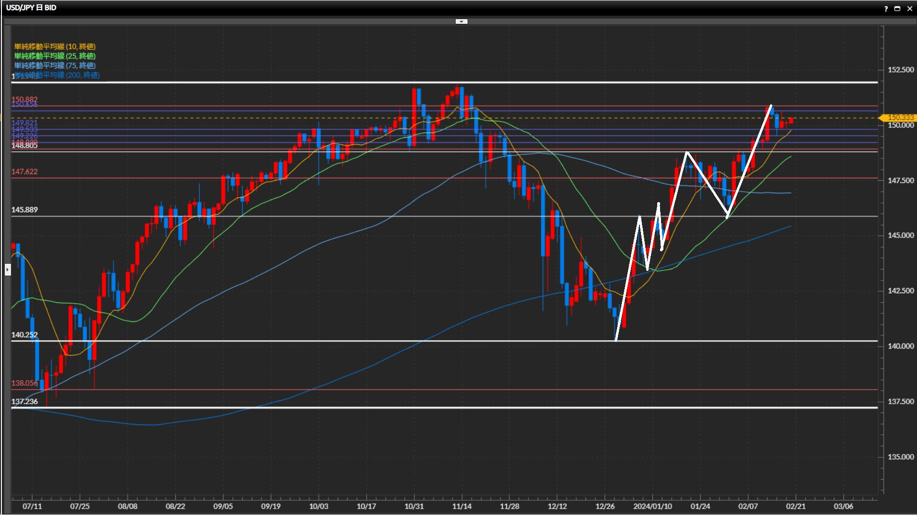Click the 150.882 resistance line label
Image resolution: width=917 pixels, height=515 pixels.
(24, 99)
